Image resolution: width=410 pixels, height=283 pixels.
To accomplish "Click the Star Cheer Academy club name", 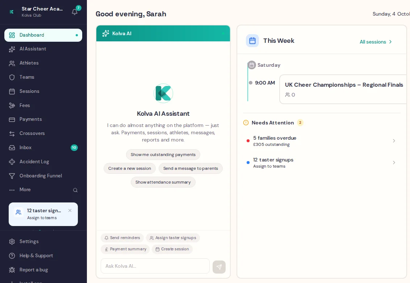I will click(x=42, y=9).
